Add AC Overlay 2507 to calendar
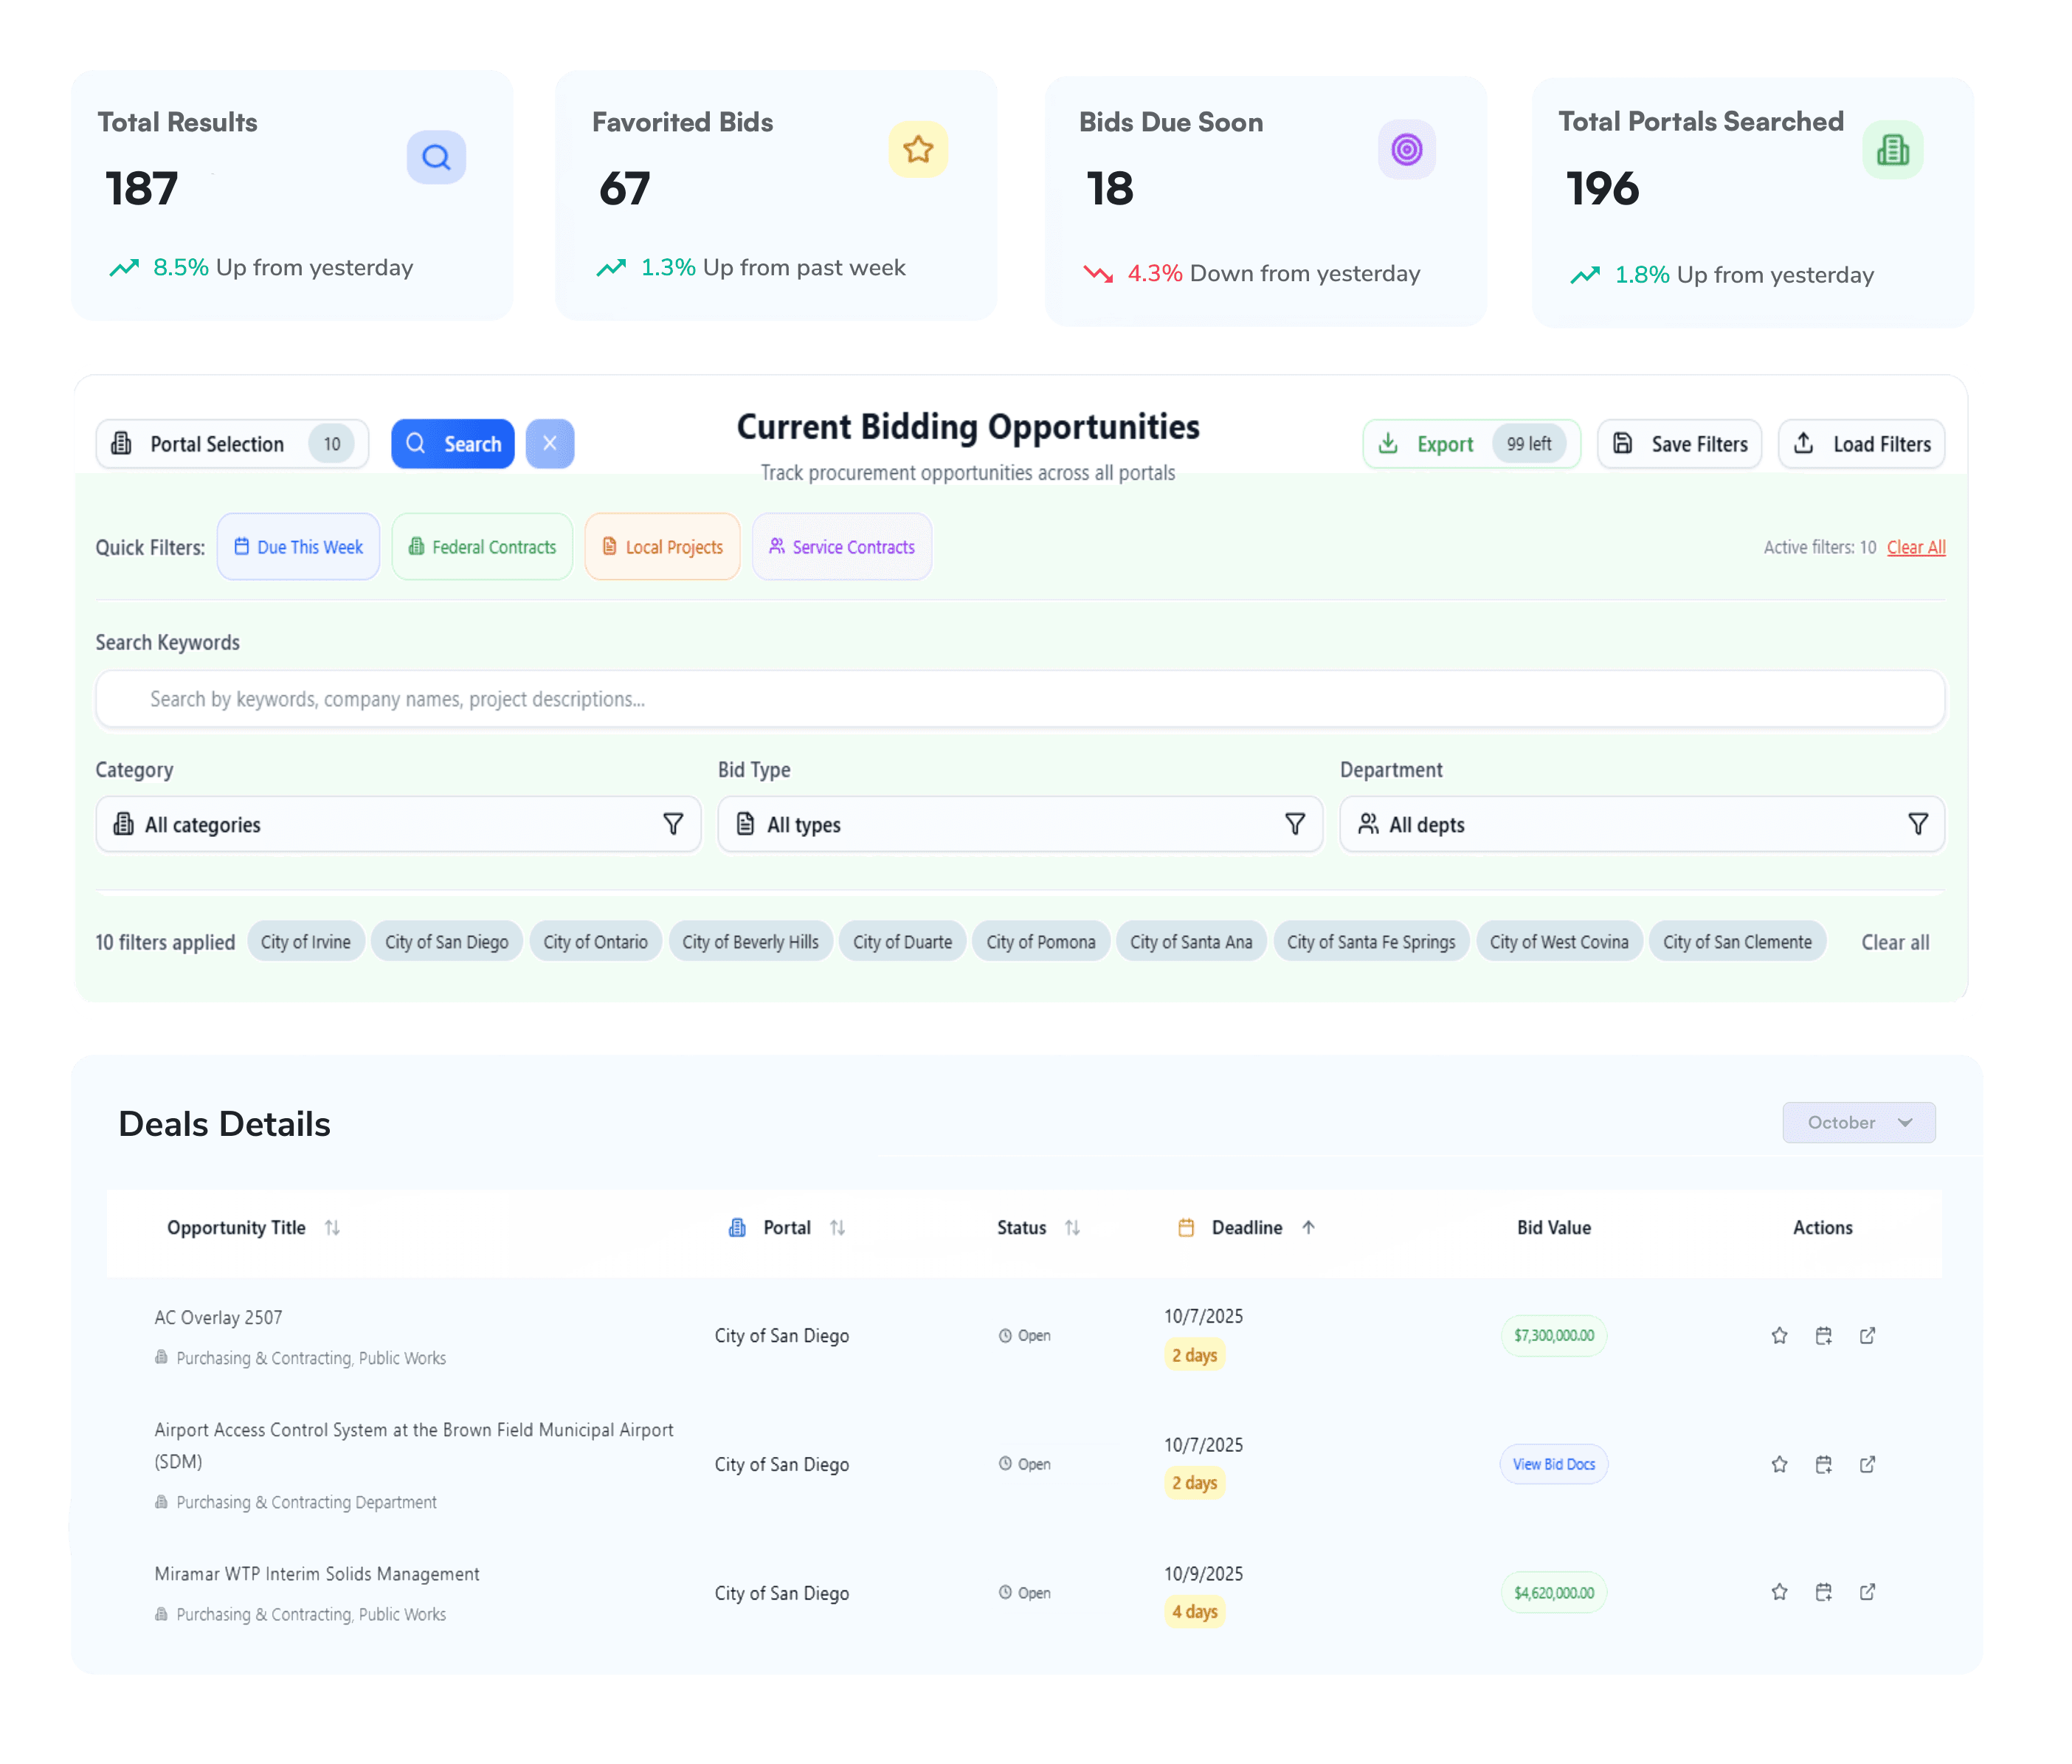Screen dimensions: 2072x1764 pos(1823,1336)
